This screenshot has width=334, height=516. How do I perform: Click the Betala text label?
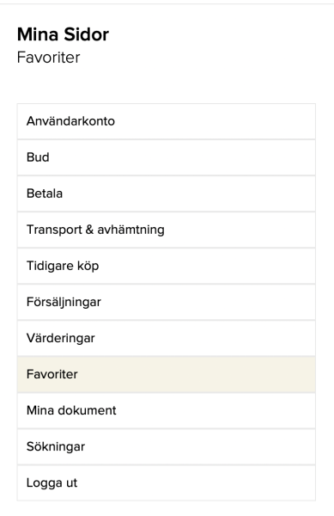(45, 193)
